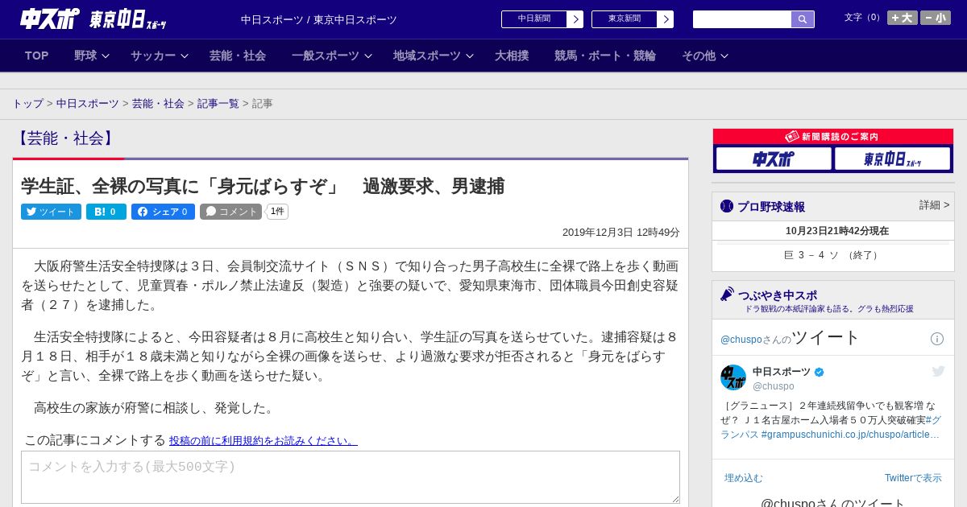Image resolution: width=967 pixels, height=507 pixels.
Task: Click the Twitter bird icon in tweet
Action: pyautogui.click(x=938, y=371)
